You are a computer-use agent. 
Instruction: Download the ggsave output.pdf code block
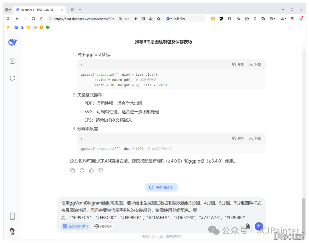coord(255,65)
